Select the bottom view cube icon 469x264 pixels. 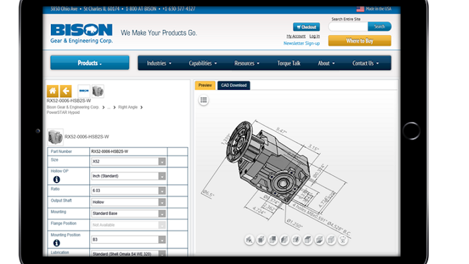point(320,240)
